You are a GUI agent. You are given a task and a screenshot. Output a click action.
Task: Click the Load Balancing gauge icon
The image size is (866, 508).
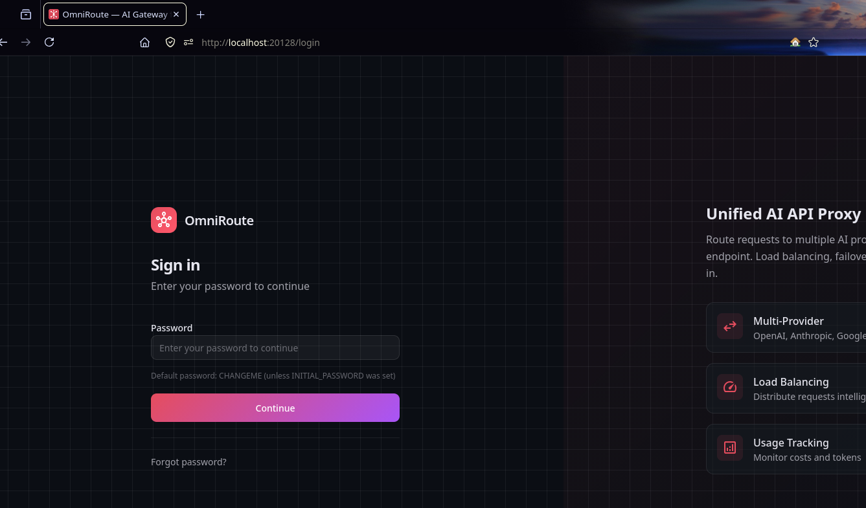[x=730, y=387]
